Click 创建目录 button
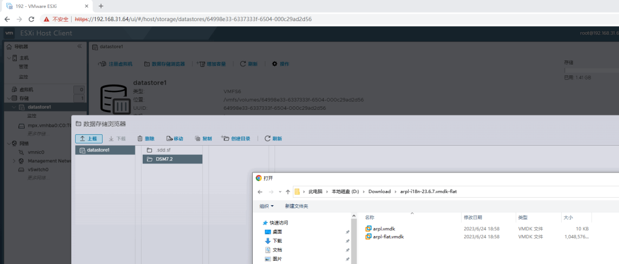The image size is (619, 264). pos(236,138)
